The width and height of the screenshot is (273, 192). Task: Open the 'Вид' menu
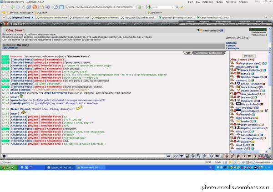pos(197,2)
